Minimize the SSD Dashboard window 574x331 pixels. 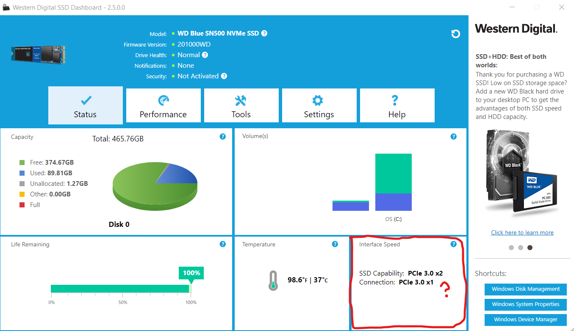tap(512, 7)
